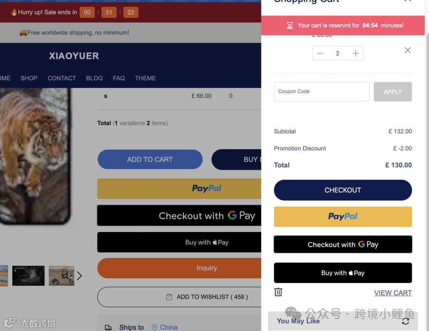
Task: Click the ADD TO CART button
Action: (150, 159)
